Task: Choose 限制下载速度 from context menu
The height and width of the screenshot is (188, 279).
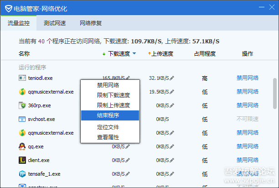Action: tap(110, 95)
